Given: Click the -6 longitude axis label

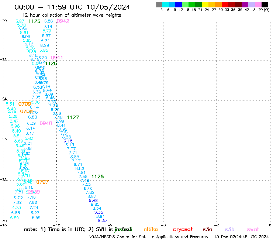Looking at the screenshot, I should (x=163, y=225).
